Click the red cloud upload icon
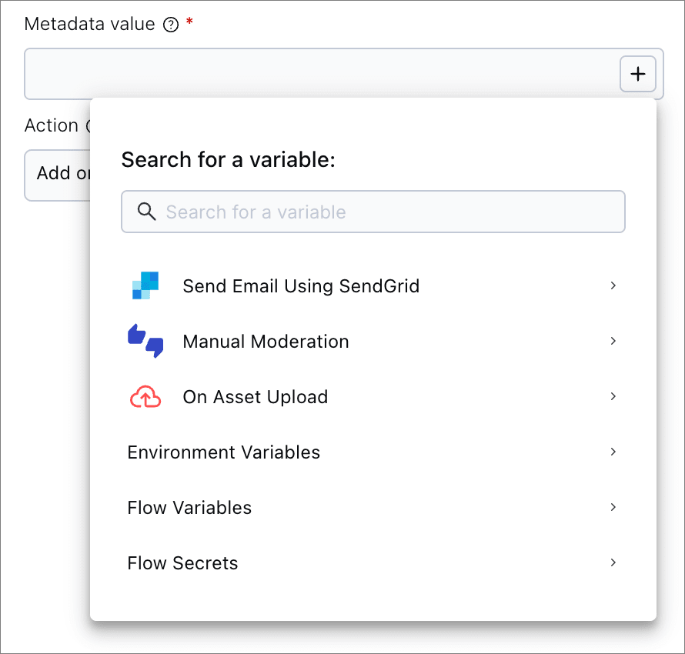The width and height of the screenshot is (685, 654). click(x=145, y=397)
